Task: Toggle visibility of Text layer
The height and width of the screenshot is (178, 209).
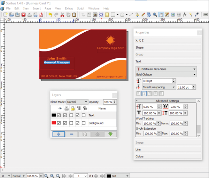Action: (59, 115)
